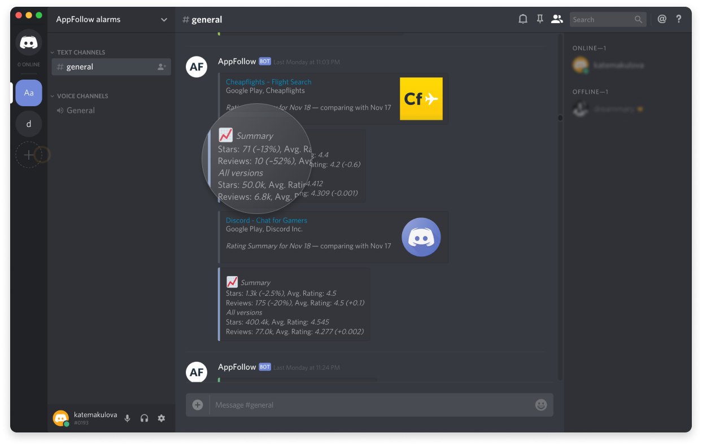Open user settings gear
702x446 pixels.
click(x=162, y=418)
